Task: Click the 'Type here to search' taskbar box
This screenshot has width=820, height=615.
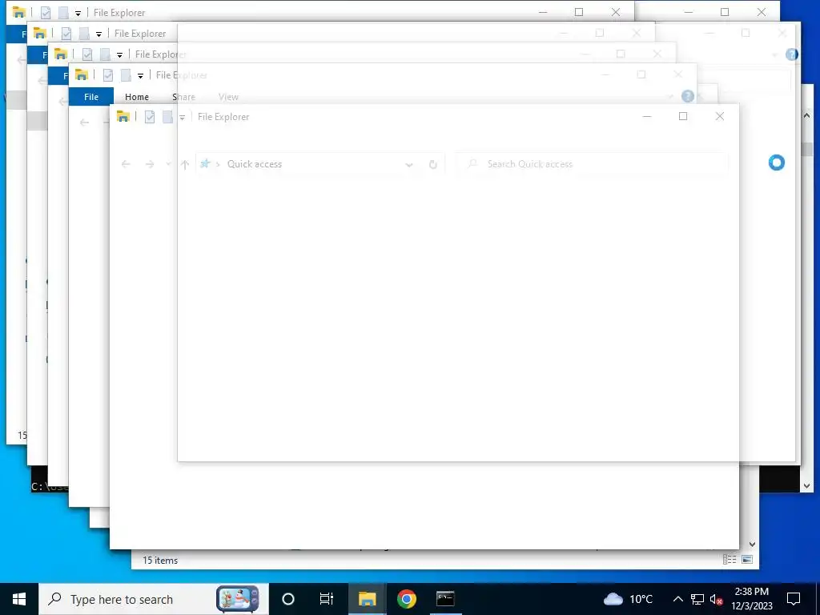Action: (153, 599)
